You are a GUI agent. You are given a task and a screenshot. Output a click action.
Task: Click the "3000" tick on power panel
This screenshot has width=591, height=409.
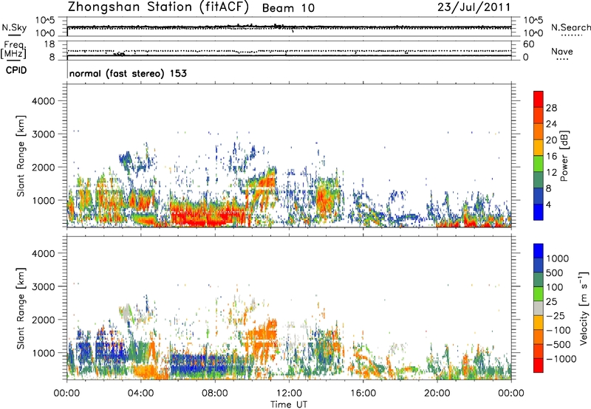[43, 134]
